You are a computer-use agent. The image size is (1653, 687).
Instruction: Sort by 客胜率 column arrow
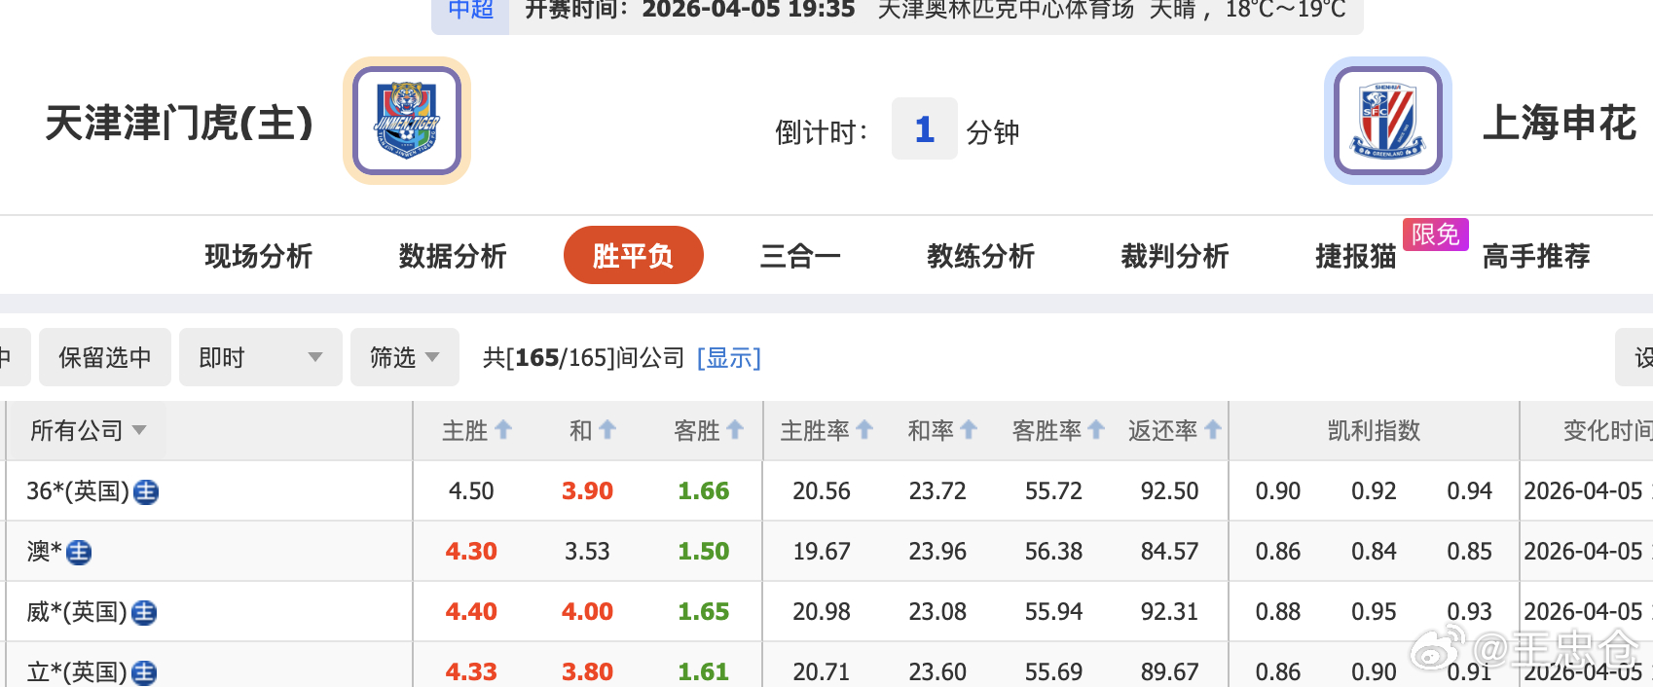coord(1096,429)
